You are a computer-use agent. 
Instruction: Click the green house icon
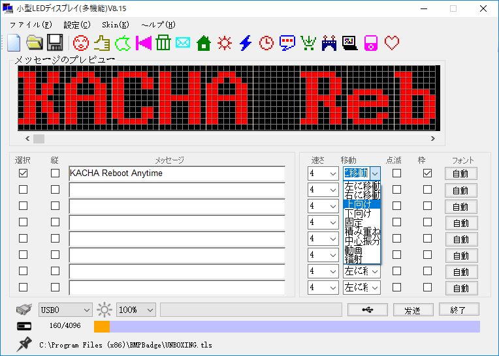pyautogui.click(x=204, y=43)
